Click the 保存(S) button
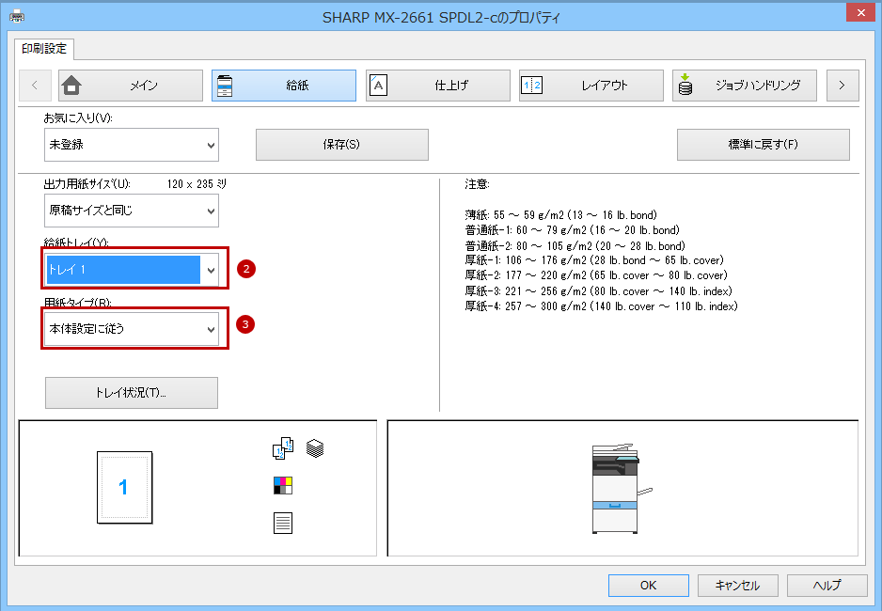This screenshot has width=882, height=611. click(342, 145)
